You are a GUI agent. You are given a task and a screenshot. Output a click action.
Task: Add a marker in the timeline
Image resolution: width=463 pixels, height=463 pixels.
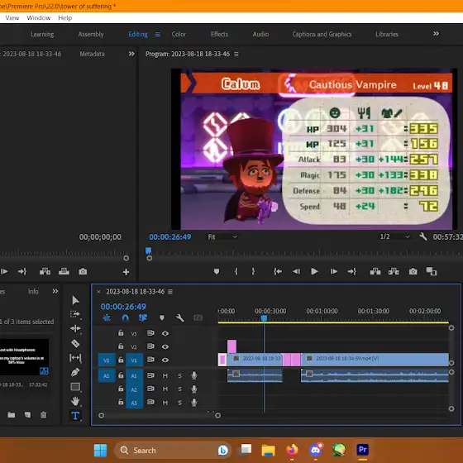pos(162,317)
